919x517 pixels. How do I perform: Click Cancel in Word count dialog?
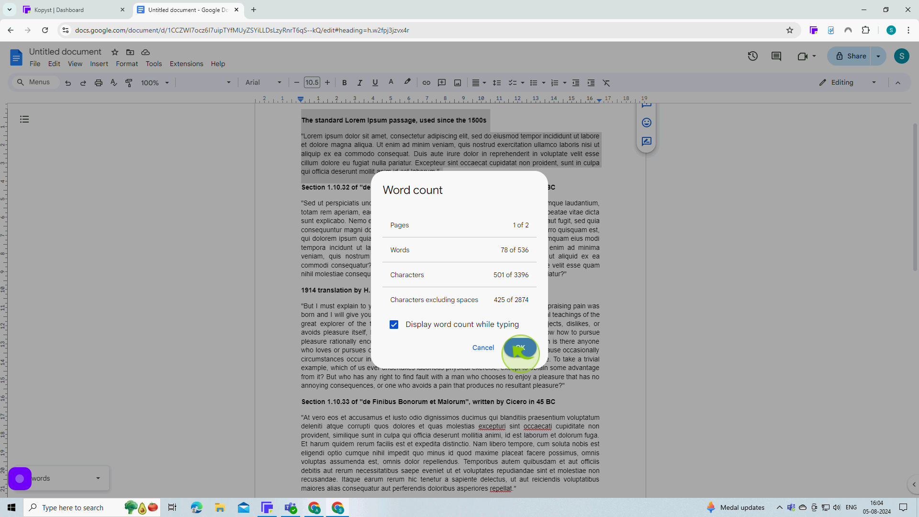[483, 348]
